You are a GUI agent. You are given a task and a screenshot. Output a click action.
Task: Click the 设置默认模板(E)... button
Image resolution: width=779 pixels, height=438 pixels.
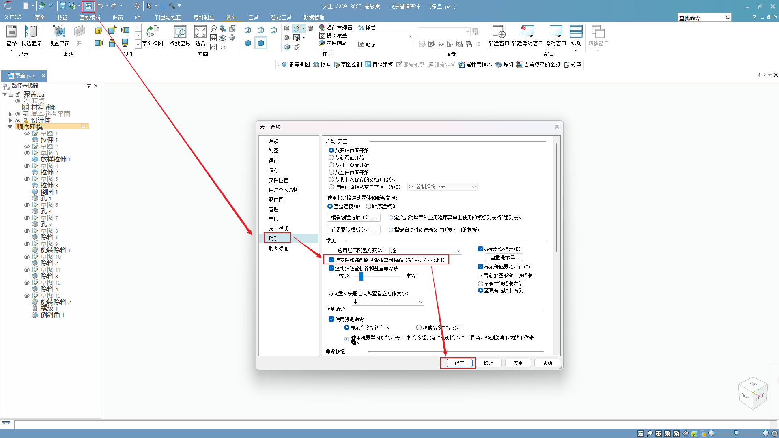tap(353, 230)
